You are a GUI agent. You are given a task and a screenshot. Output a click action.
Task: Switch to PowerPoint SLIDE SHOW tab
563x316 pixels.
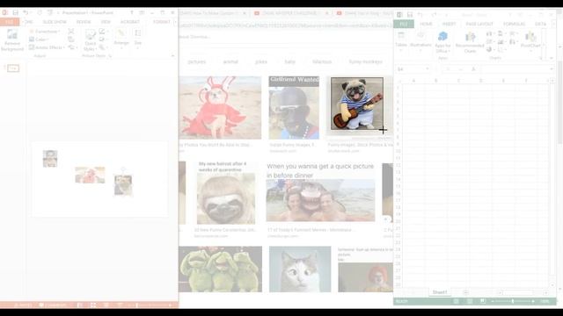(55, 22)
